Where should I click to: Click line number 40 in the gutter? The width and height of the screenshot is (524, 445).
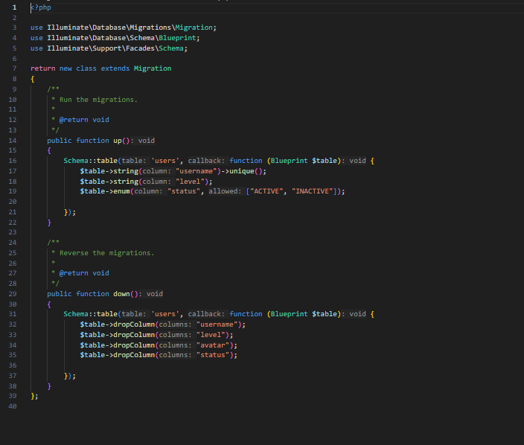pos(12,406)
